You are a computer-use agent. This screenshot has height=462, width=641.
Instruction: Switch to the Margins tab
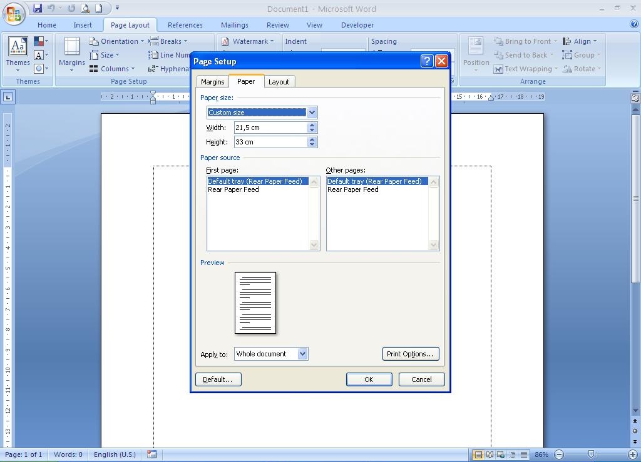(x=212, y=81)
